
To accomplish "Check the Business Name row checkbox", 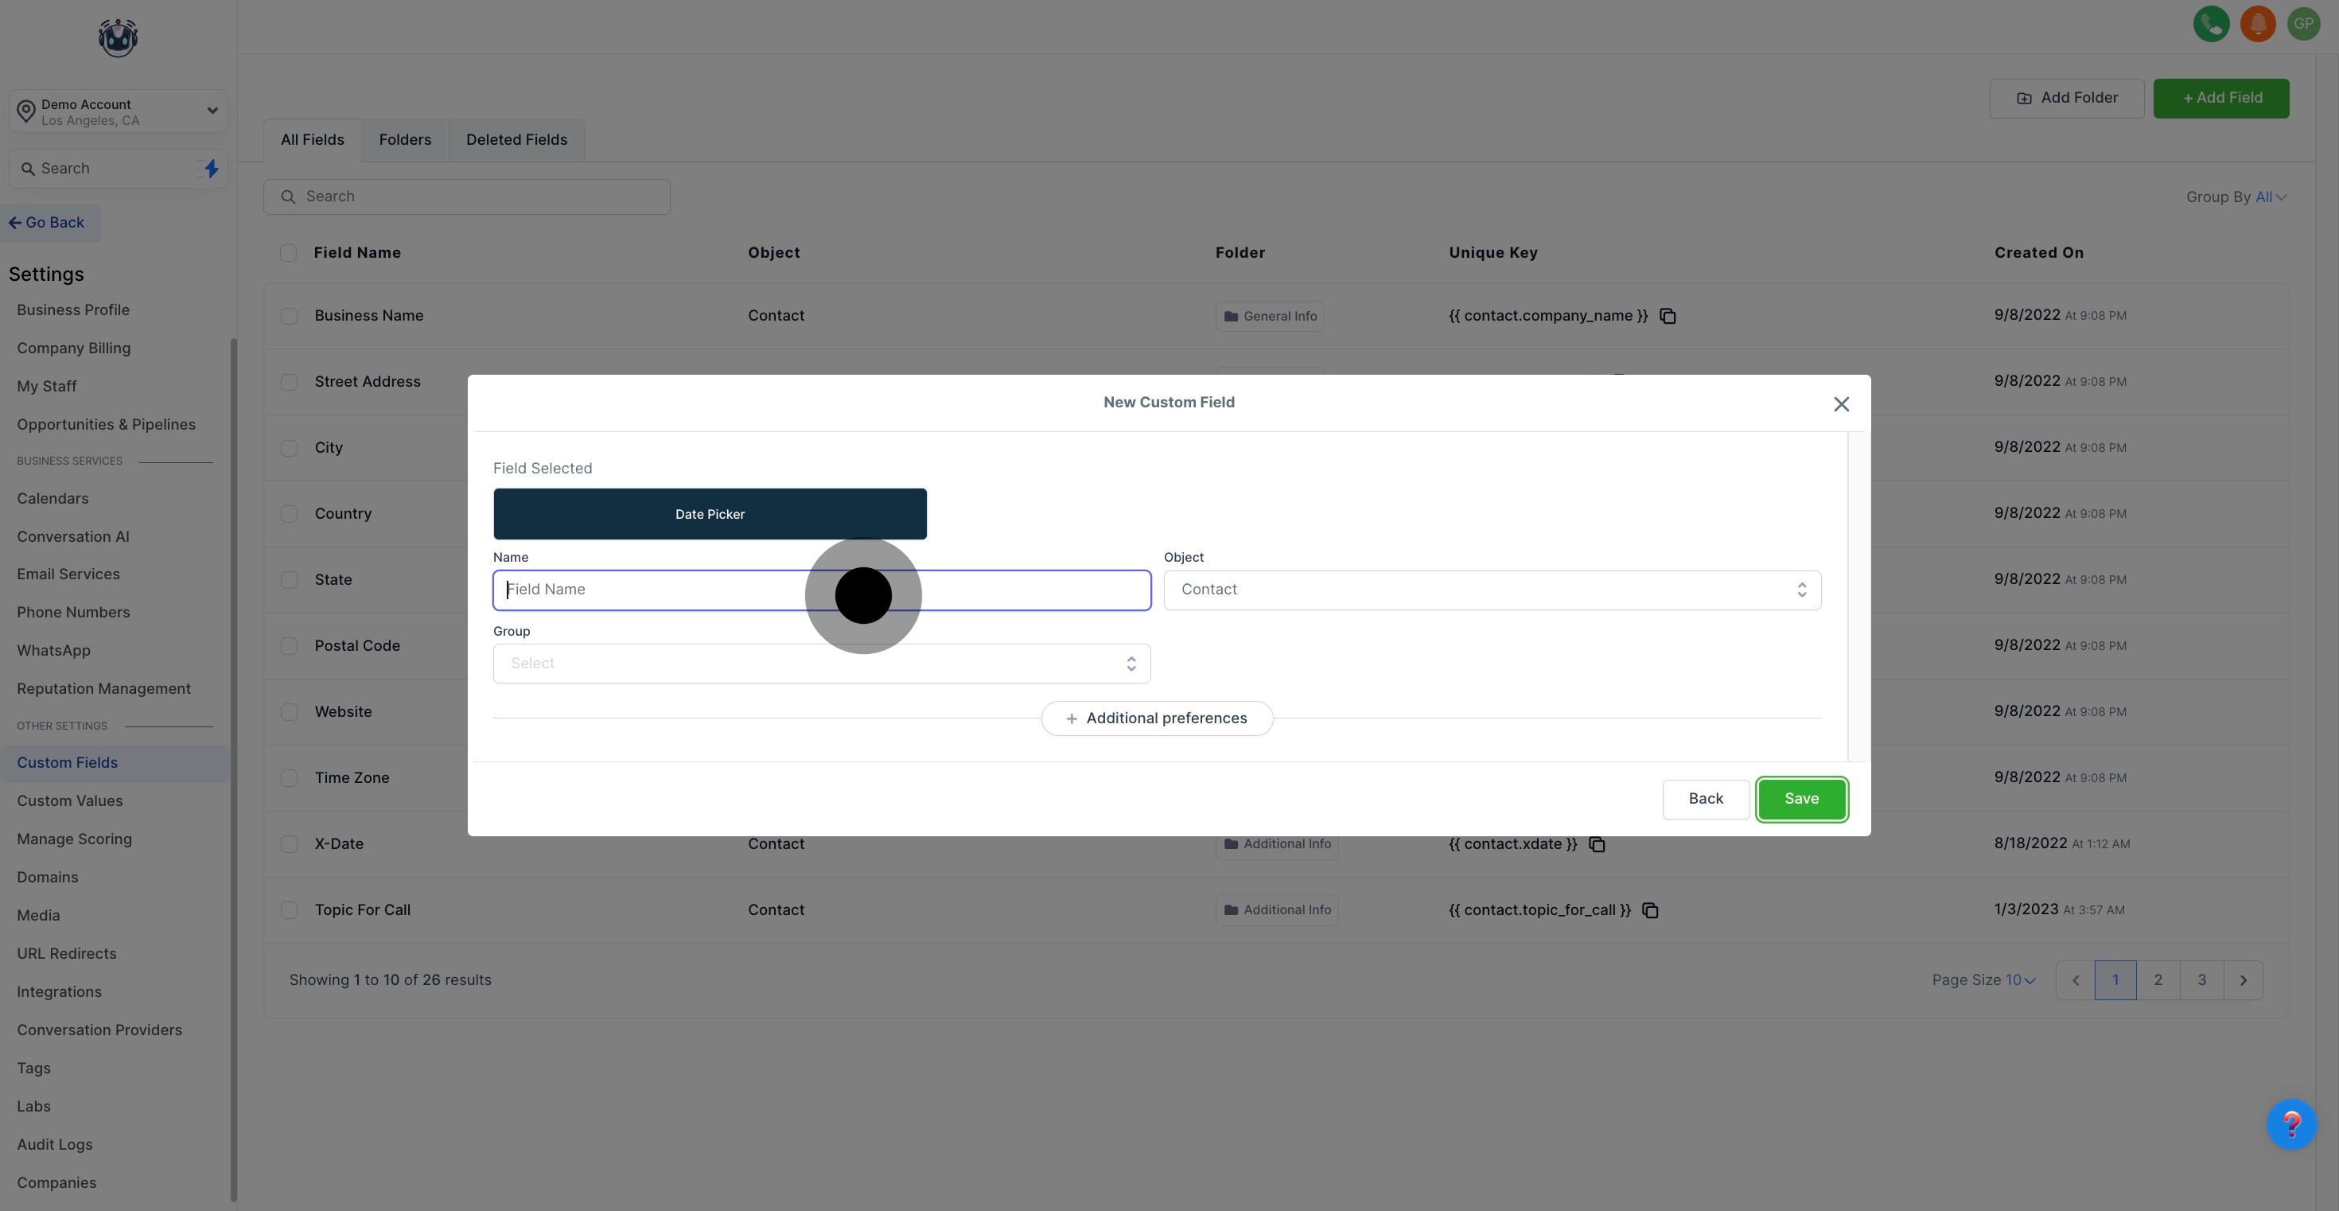I will click(x=289, y=316).
